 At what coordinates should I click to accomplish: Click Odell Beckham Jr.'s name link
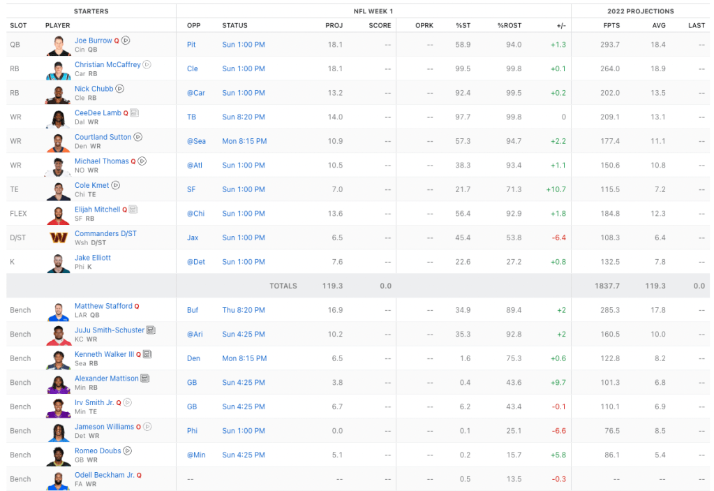coord(104,475)
